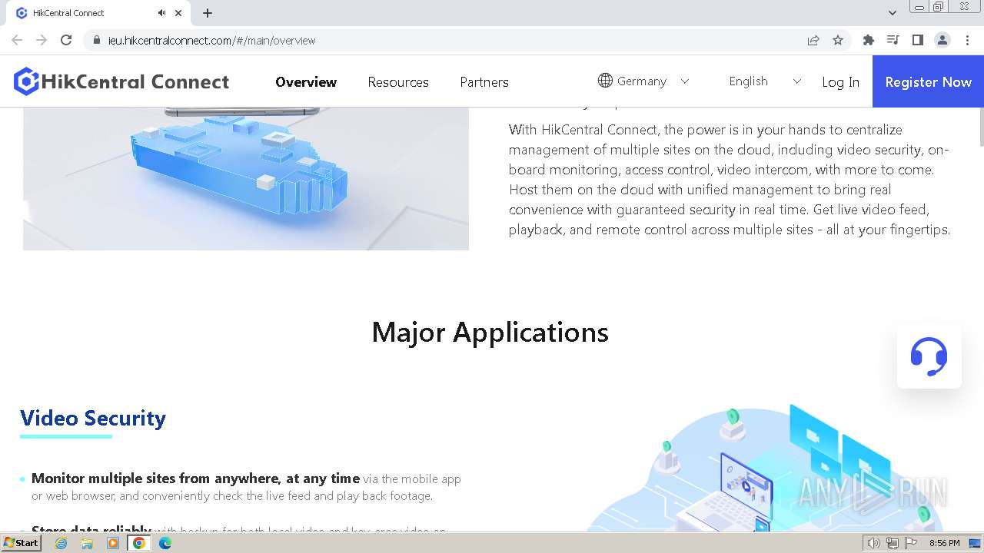The width and height of the screenshot is (984, 553).
Task: Go forward to the next page
Action: pos(42,40)
